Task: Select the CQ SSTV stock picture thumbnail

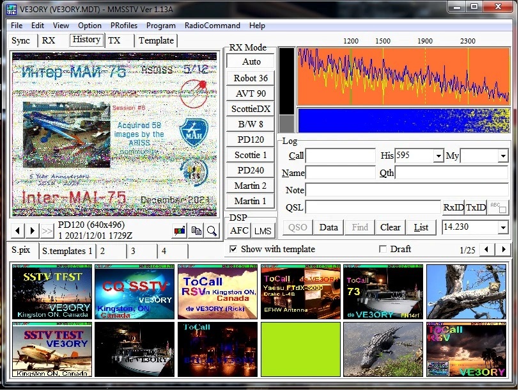Action: pos(134,292)
